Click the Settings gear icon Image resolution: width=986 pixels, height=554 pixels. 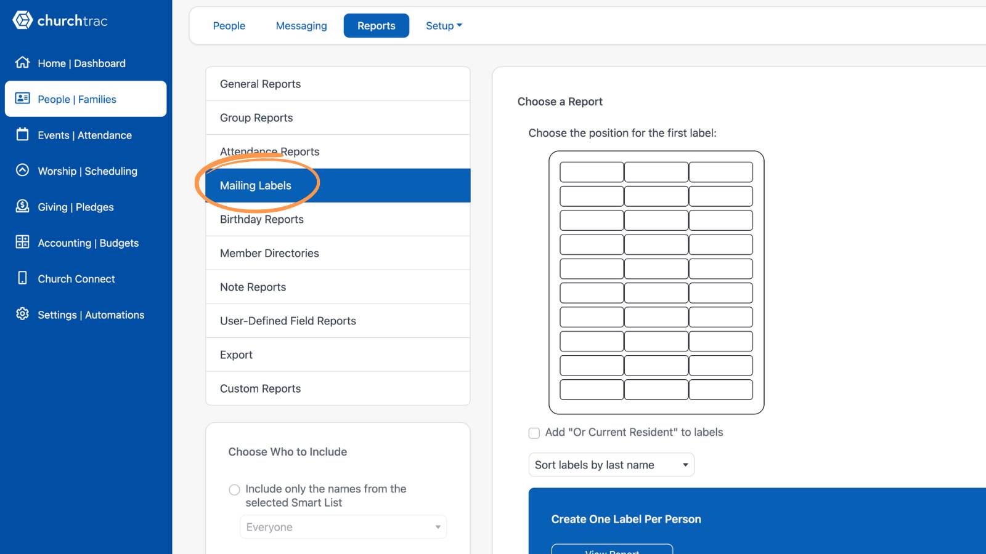23,314
